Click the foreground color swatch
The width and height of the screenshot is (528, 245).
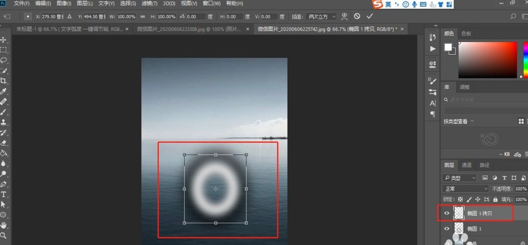point(448,47)
